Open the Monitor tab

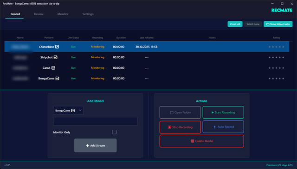coord(63,14)
